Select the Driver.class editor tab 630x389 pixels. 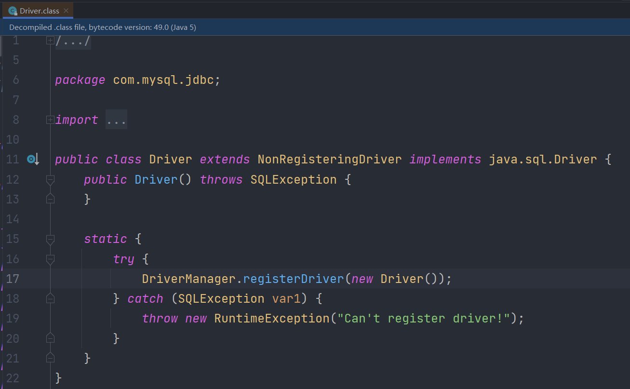click(x=38, y=10)
